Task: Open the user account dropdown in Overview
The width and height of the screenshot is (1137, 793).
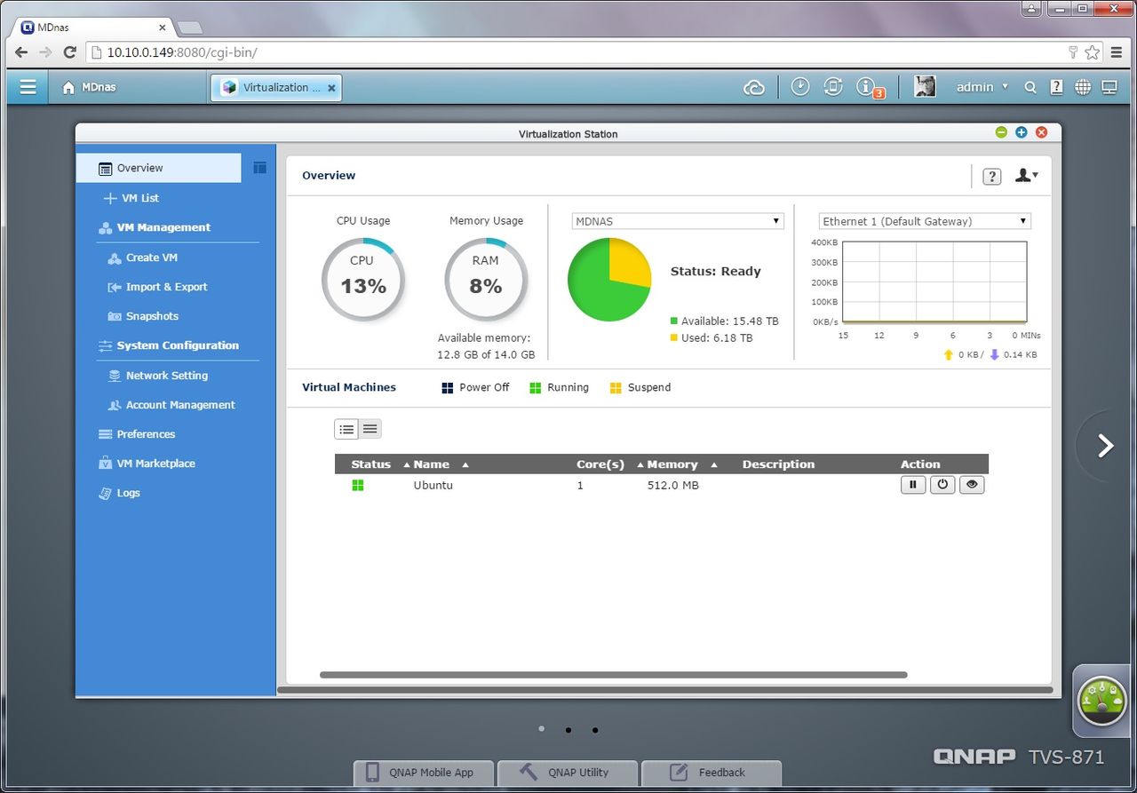Action: click(1026, 176)
